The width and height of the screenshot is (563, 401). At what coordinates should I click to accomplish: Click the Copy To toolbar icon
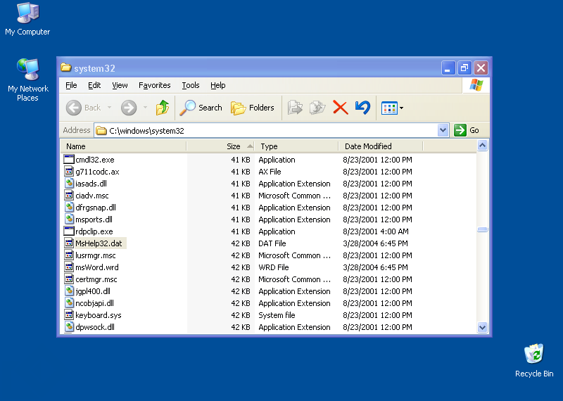pos(317,108)
